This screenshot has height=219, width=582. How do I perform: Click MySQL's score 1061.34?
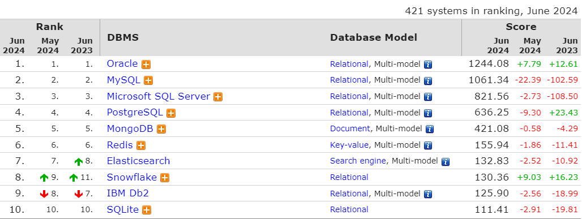[x=489, y=80]
